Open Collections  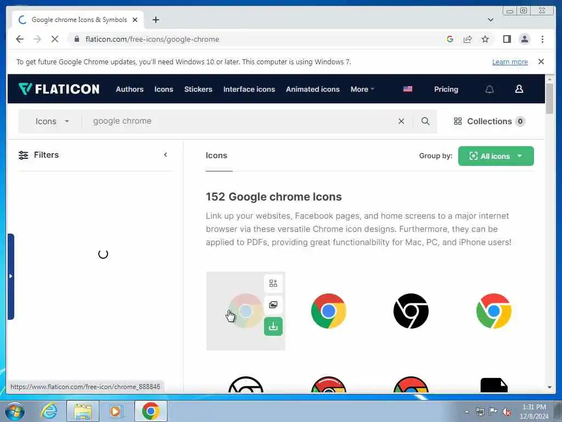(489, 121)
